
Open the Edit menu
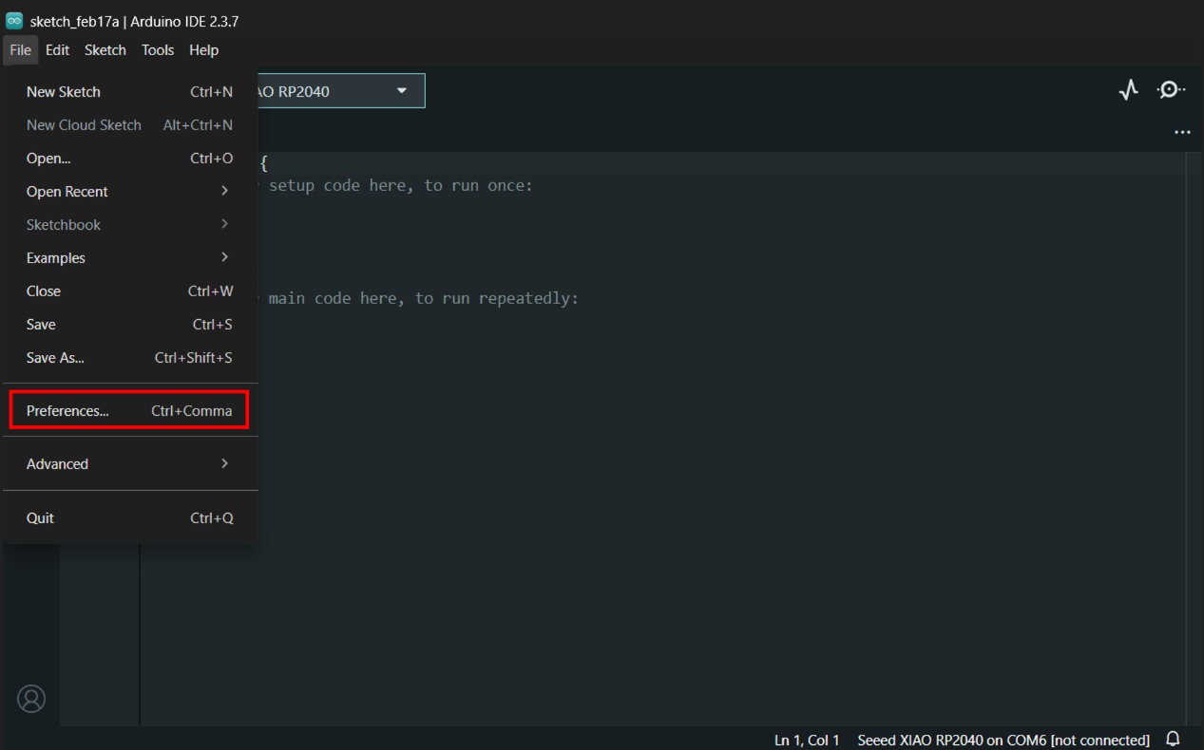pyautogui.click(x=57, y=50)
